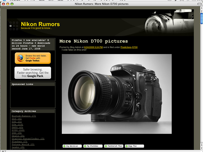Viewport: 203px width, 152px height.
Task: Open the Nikon Rumors site title
Action: click(x=40, y=24)
